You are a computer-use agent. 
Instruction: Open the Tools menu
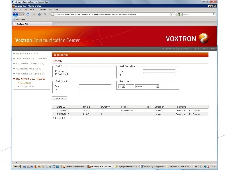(x=50, y=9)
